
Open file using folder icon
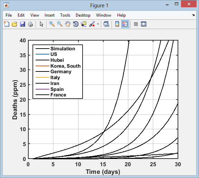point(15,24)
